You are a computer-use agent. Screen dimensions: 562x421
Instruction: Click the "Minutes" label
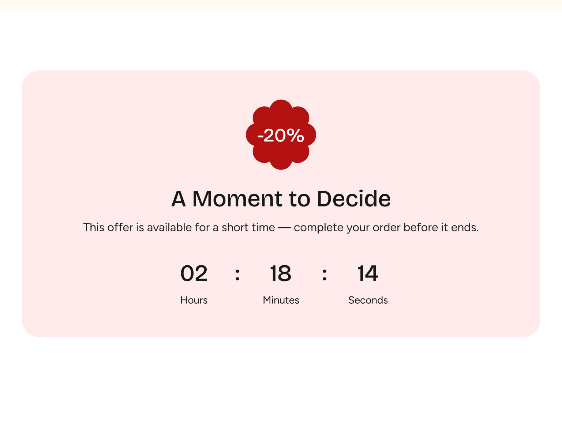(x=281, y=300)
